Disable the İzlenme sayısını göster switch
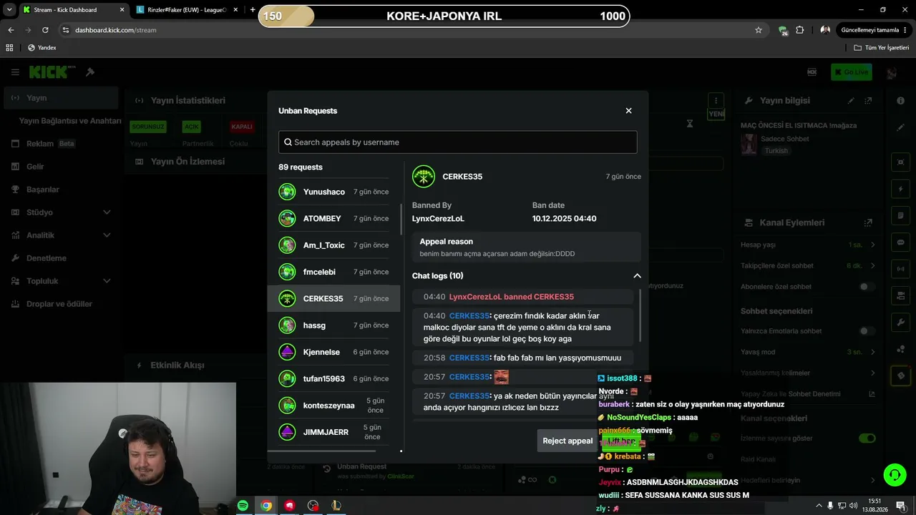 coord(867,438)
